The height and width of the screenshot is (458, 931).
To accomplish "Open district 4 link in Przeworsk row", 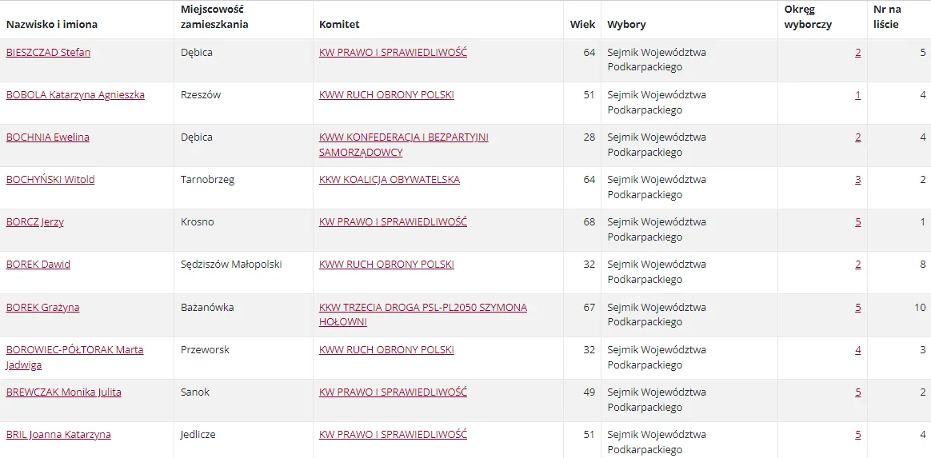I will [858, 350].
